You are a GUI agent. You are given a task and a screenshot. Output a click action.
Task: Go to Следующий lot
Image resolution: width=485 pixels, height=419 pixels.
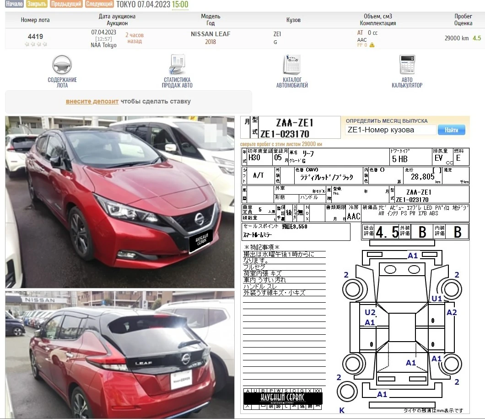[99, 4]
